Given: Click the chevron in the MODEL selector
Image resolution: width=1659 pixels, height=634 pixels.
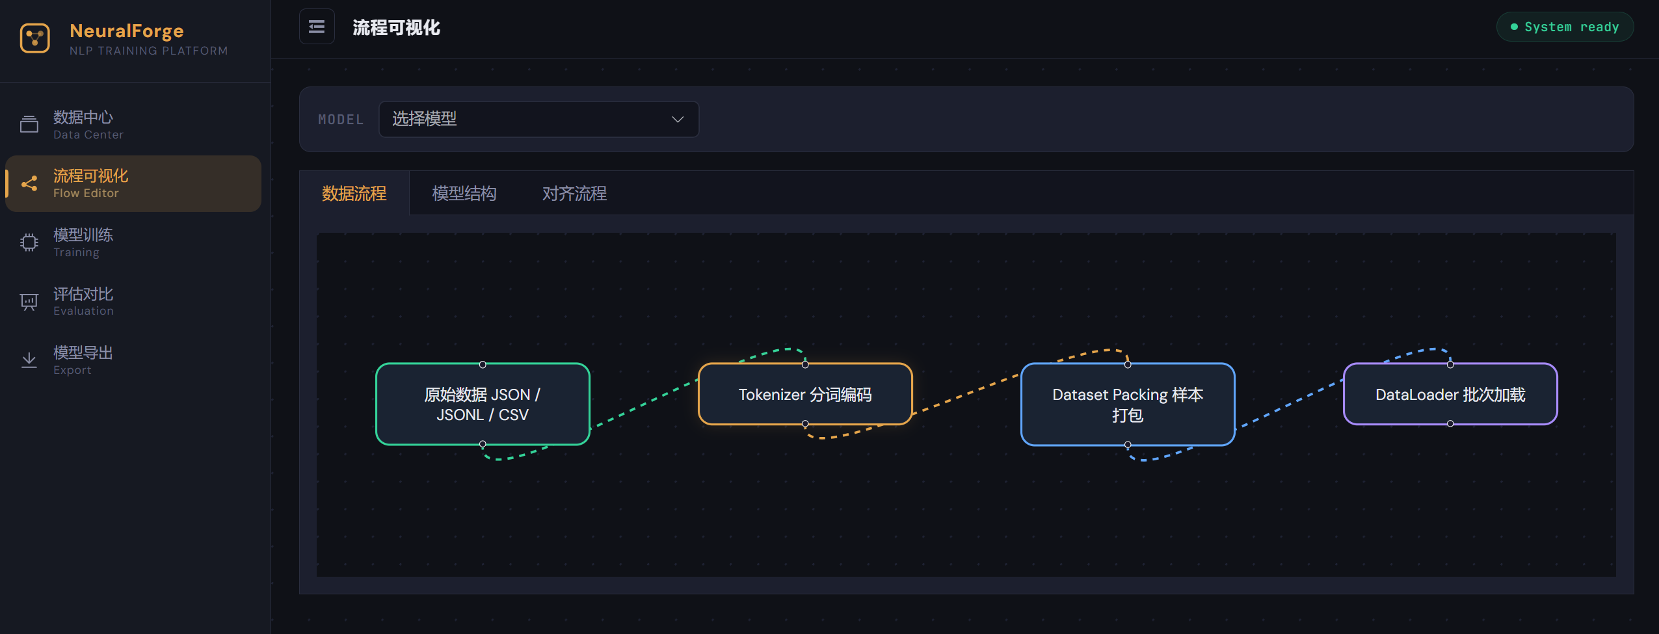Looking at the screenshot, I should point(676,119).
